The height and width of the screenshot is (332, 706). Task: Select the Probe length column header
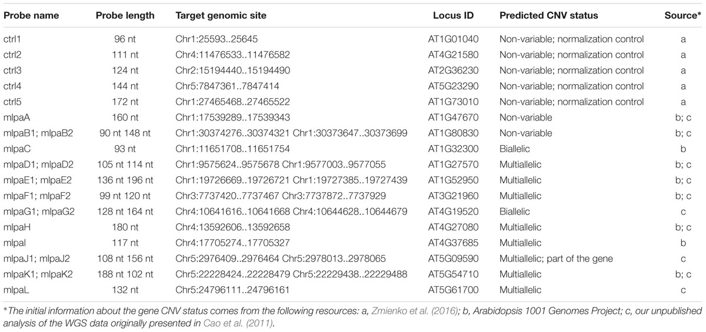pyautogui.click(x=125, y=15)
